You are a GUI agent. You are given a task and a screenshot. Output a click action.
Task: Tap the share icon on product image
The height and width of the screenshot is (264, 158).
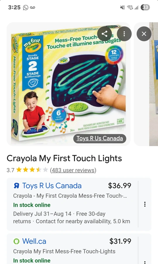tap(104, 34)
